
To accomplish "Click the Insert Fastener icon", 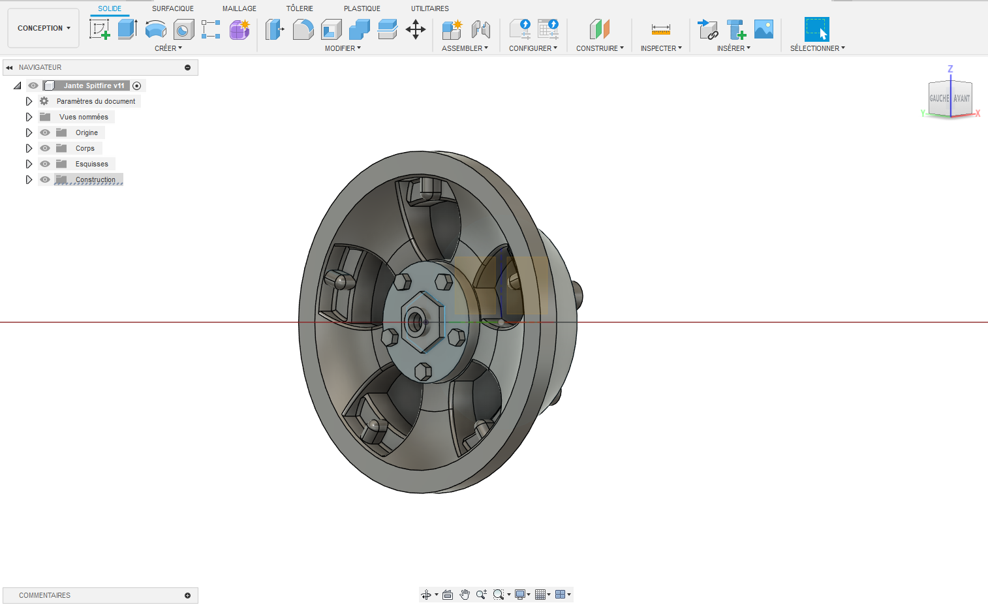I will 736,29.
